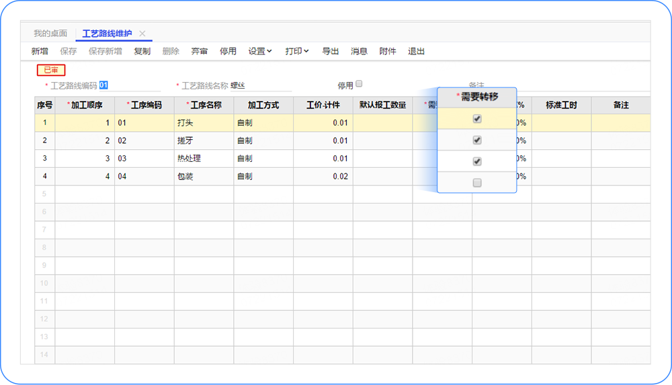Click 复制 in the toolbar
The height and width of the screenshot is (385, 672).
[142, 52]
